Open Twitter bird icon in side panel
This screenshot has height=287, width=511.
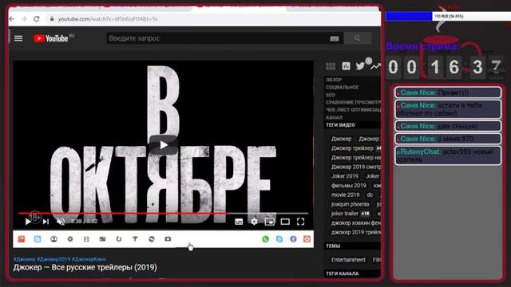[360, 66]
